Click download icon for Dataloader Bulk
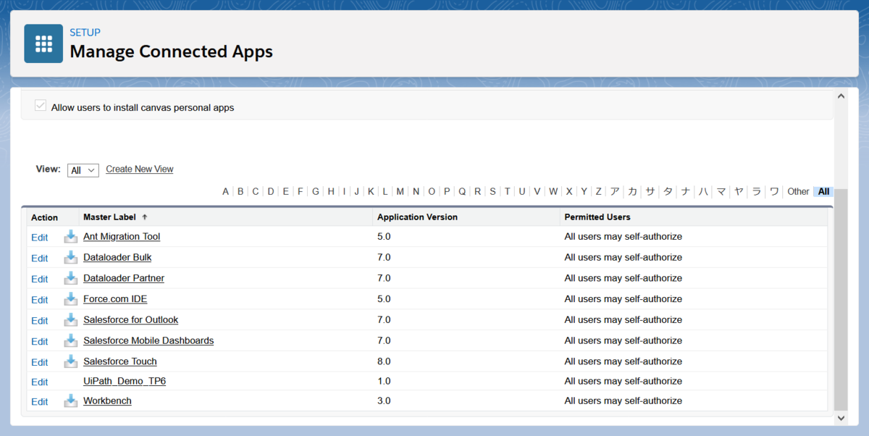 coord(70,257)
